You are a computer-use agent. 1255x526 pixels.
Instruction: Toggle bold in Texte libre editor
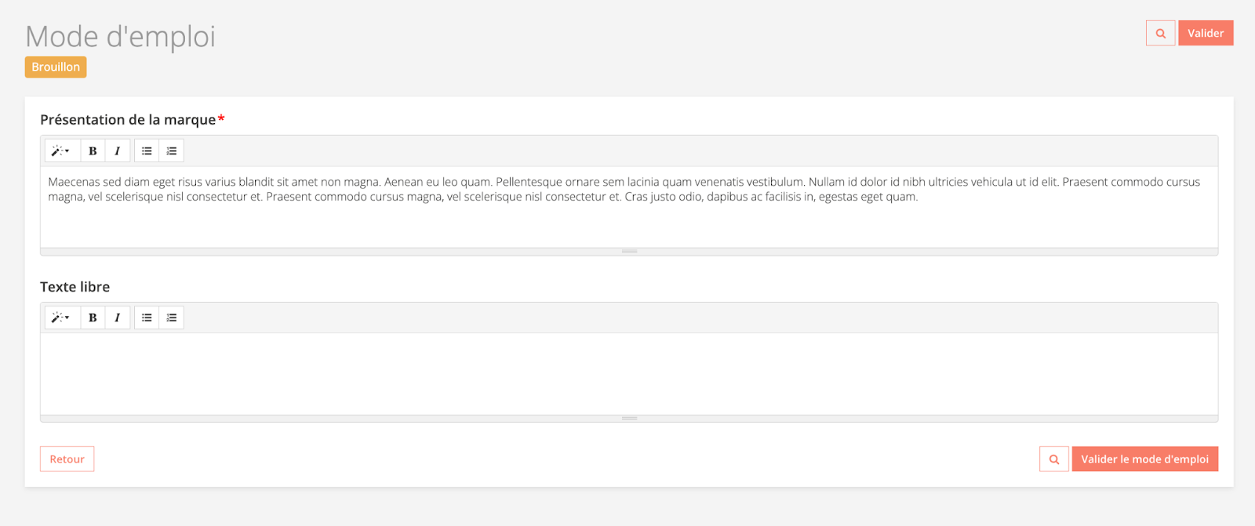pyautogui.click(x=93, y=317)
